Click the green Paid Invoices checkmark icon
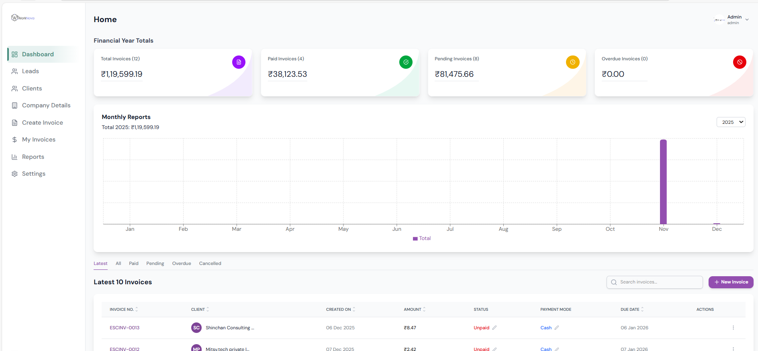Image resolution: width=758 pixels, height=351 pixels. [x=406, y=62]
